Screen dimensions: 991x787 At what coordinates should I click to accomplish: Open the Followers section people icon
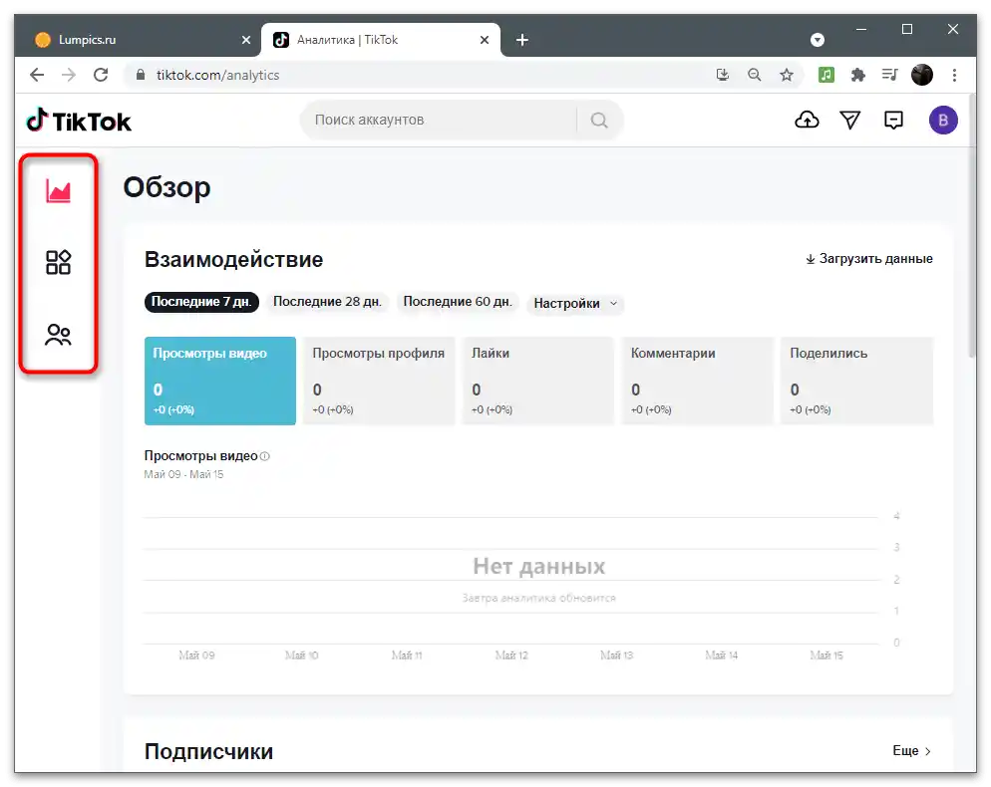58,335
